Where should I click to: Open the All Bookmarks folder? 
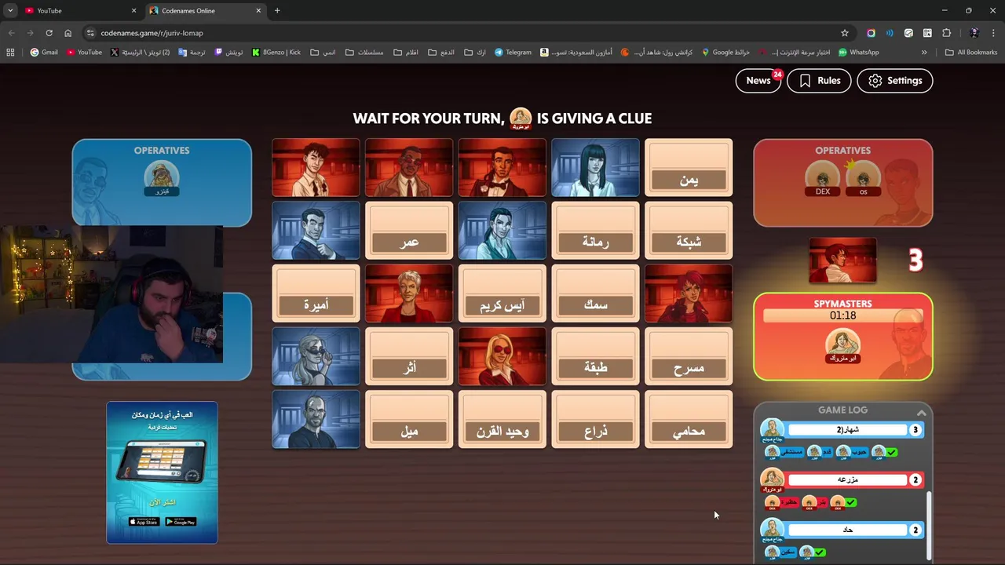pos(971,53)
